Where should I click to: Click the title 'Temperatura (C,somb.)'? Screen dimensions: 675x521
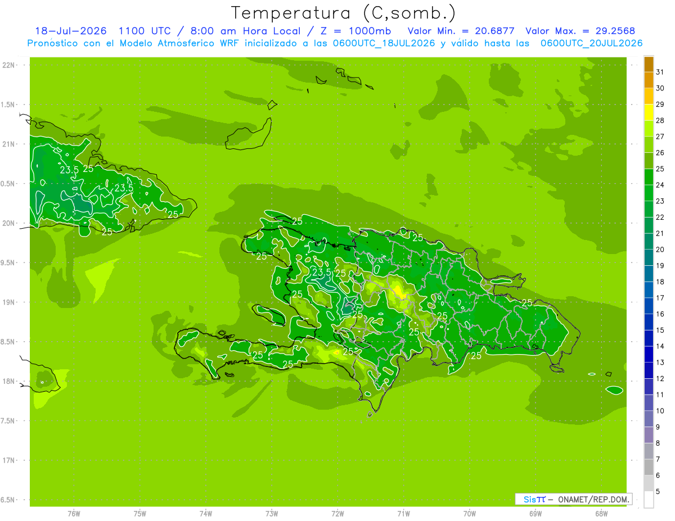(x=343, y=13)
